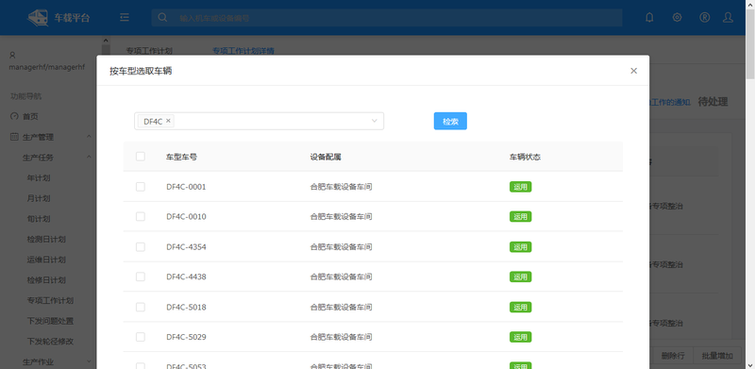Expand the 生产作业 submenu chevron
The image size is (755, 369).
pos(89,361)
